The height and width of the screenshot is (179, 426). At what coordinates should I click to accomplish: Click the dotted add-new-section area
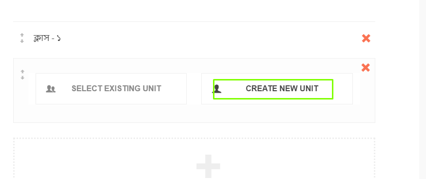(194, 159)
